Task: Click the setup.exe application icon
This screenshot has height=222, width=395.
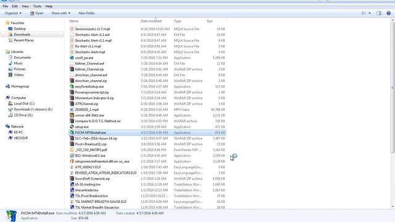Action: (72, 127)
